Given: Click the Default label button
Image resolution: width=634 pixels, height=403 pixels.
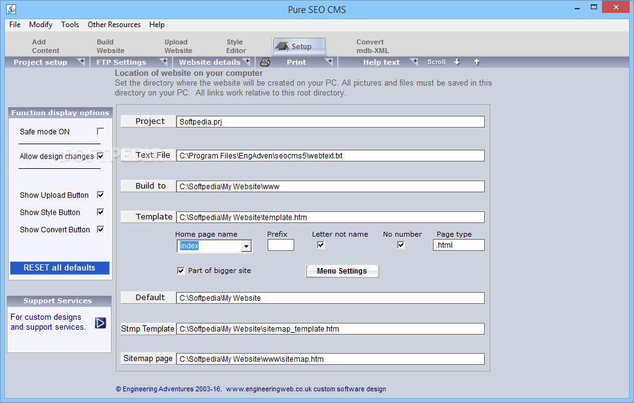Looking at the screenshot, I should click(x=148, y=298).
